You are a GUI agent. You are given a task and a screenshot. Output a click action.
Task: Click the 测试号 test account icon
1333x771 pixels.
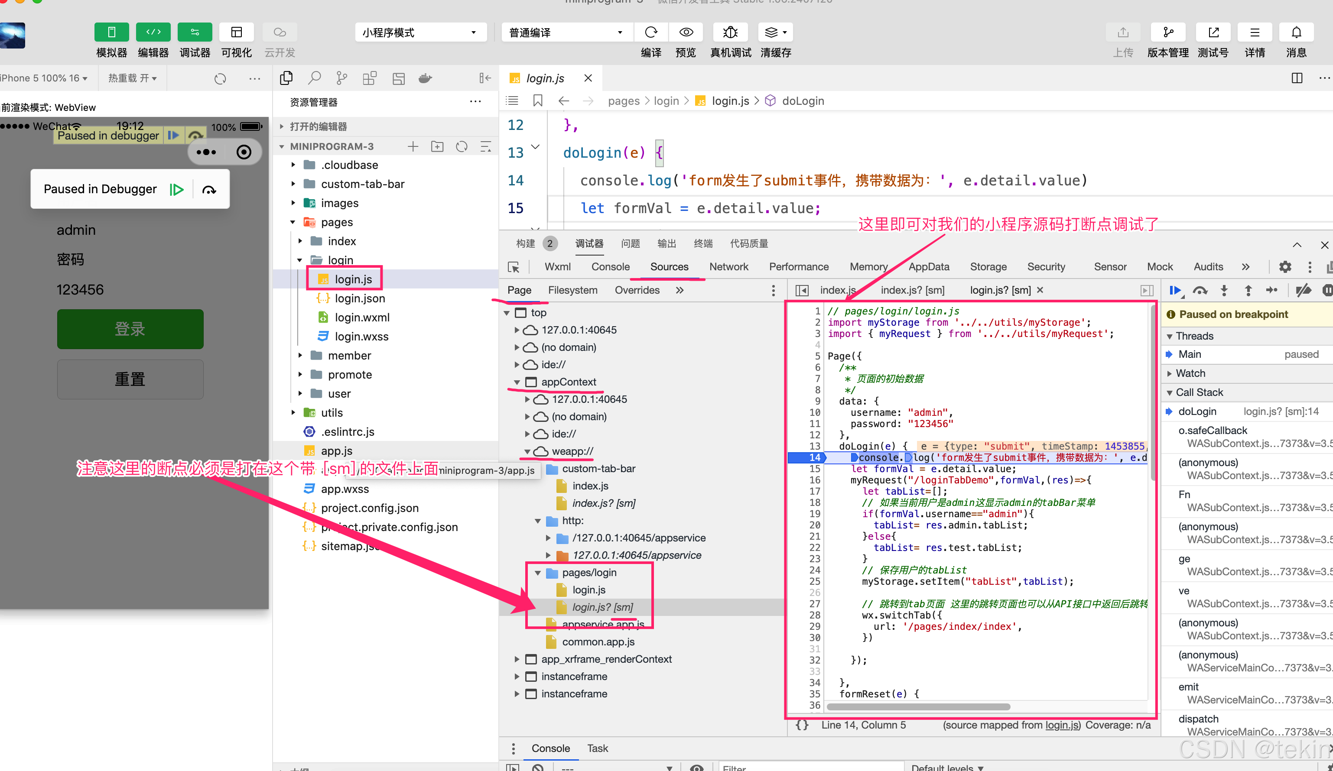(1213, 32)
